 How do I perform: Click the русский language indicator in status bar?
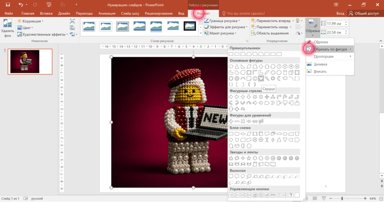[37, 198]
